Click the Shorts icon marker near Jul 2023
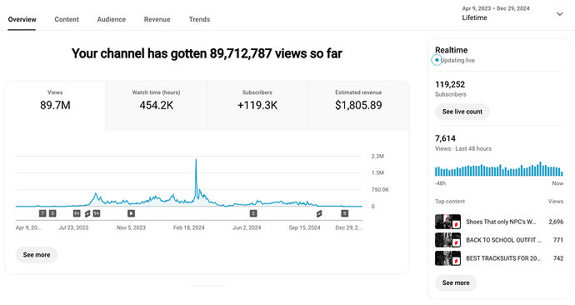Screen dimensions: 575x305 pyautogui.click(x=87, y=213)
